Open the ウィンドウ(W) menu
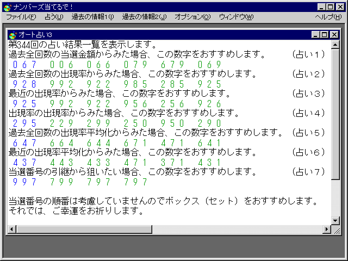348x261 pixels. pyautogui.click(x=236, y=17)
